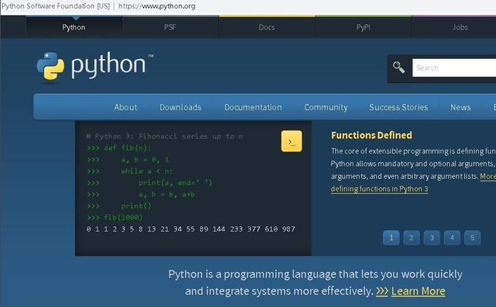Open the Jobs top tab
The image size is (496, 307).
click(460, 27)
